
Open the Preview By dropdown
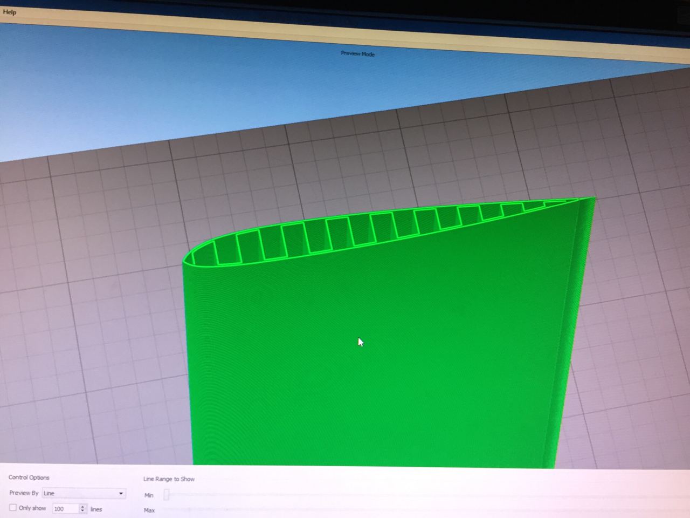tap(84, 493)
